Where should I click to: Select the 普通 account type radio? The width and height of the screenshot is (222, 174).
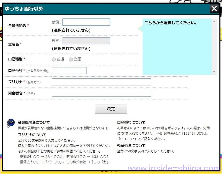coord(54,59)
